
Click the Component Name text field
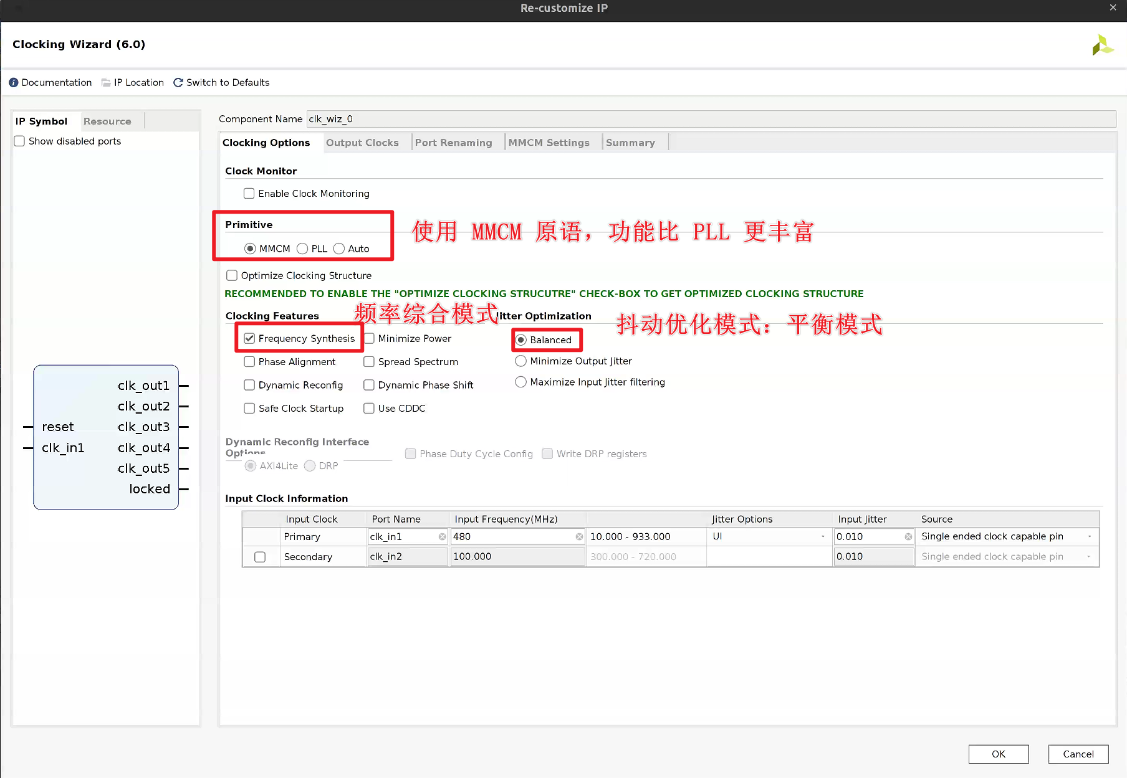[711, 119]
